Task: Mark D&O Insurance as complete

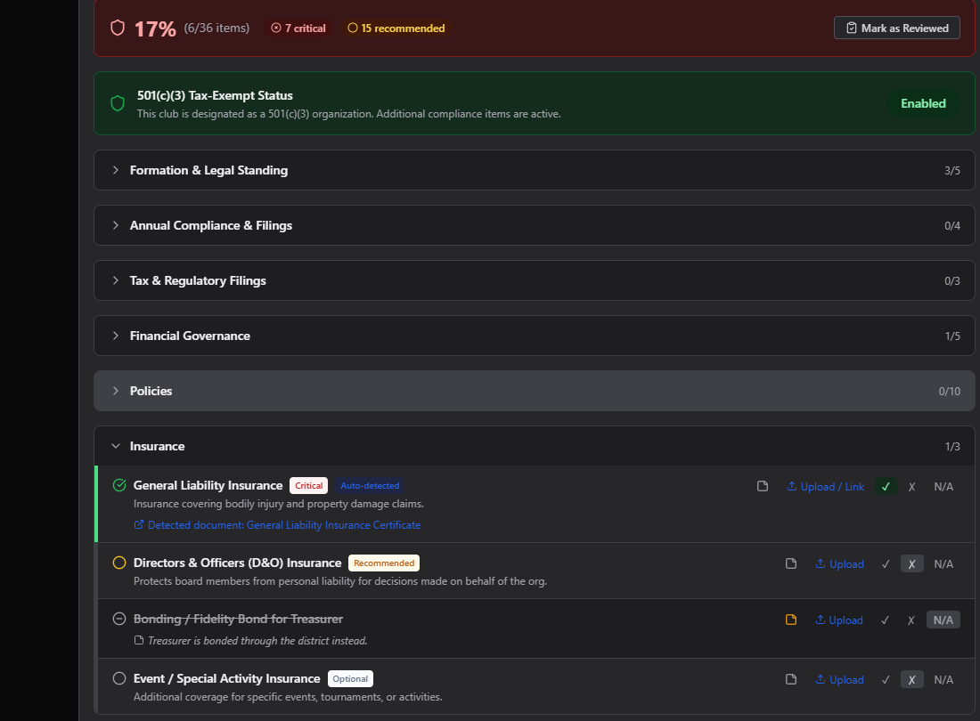Action: [886, 563]
